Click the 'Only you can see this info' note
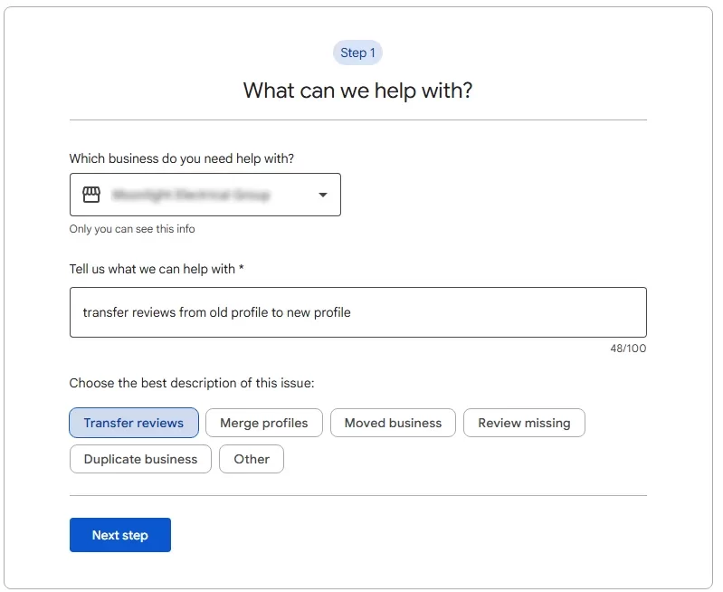 tap(132, 229)
